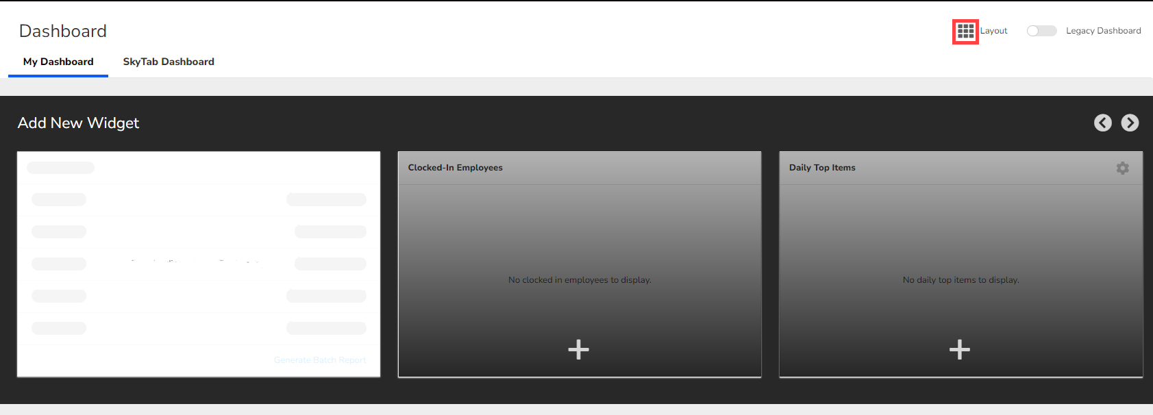This screenshot has height=415, width=1153.
Task: Click the Add New Widget heading
Action: (x=78, y=123)
